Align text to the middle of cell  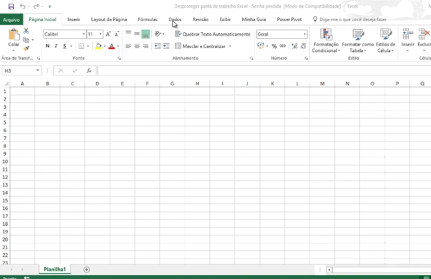[137, 34]
